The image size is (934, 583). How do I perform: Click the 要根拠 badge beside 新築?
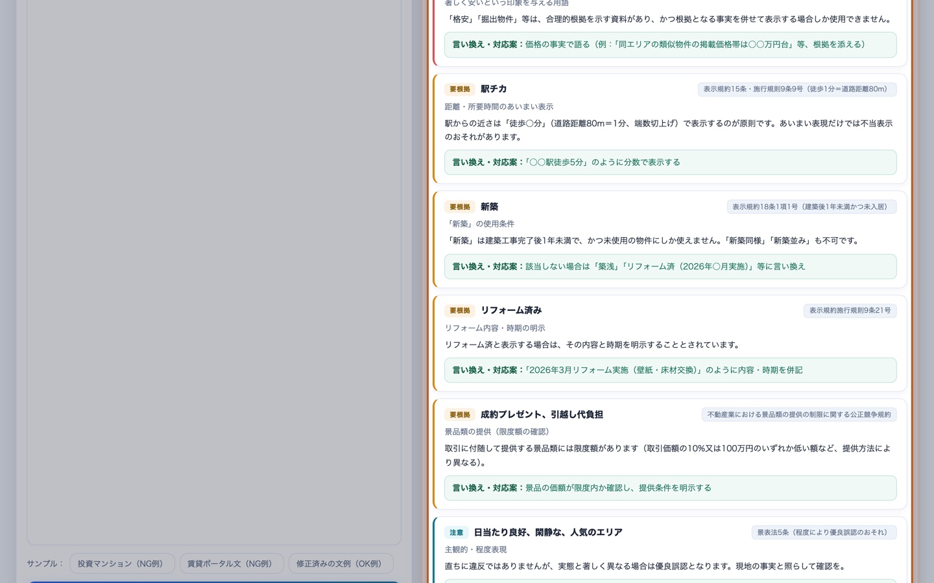(x=460, y=207)
